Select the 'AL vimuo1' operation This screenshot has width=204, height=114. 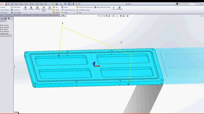[x=4, y=25]
